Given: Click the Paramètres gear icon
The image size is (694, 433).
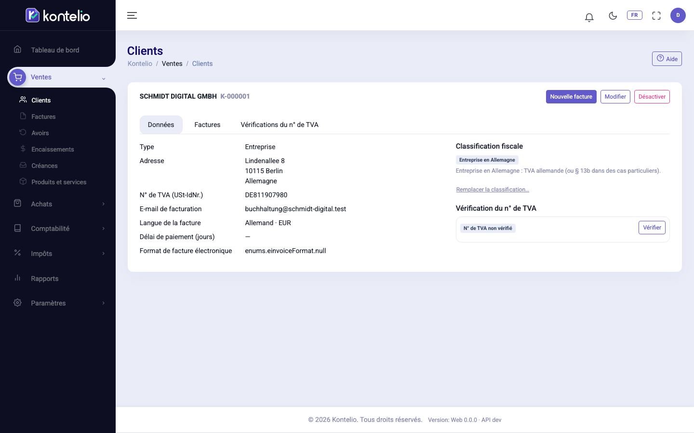Looking at the screenshot, I should tap(17, 303).
